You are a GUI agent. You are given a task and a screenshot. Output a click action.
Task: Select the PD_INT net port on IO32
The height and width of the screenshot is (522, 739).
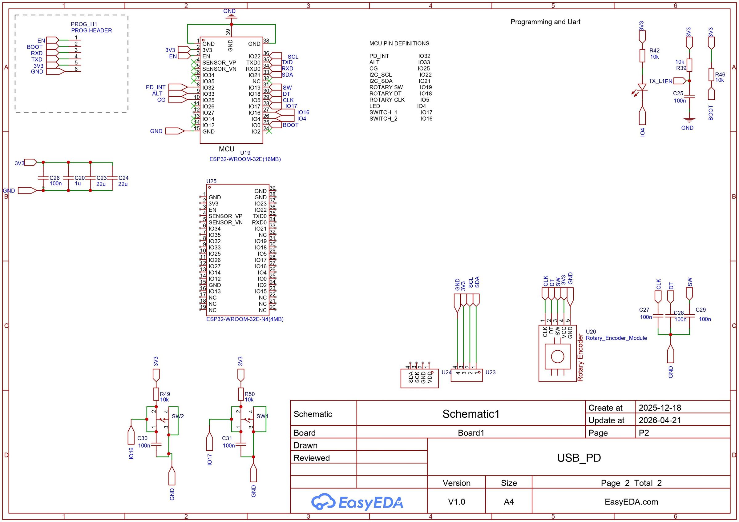178,87
